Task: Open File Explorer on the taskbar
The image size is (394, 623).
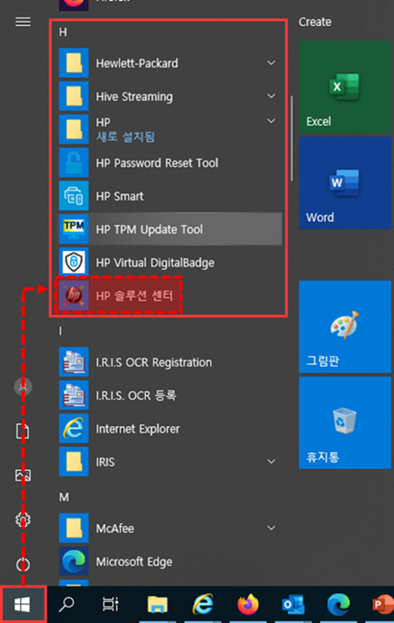Action: (x=157, y=605)
